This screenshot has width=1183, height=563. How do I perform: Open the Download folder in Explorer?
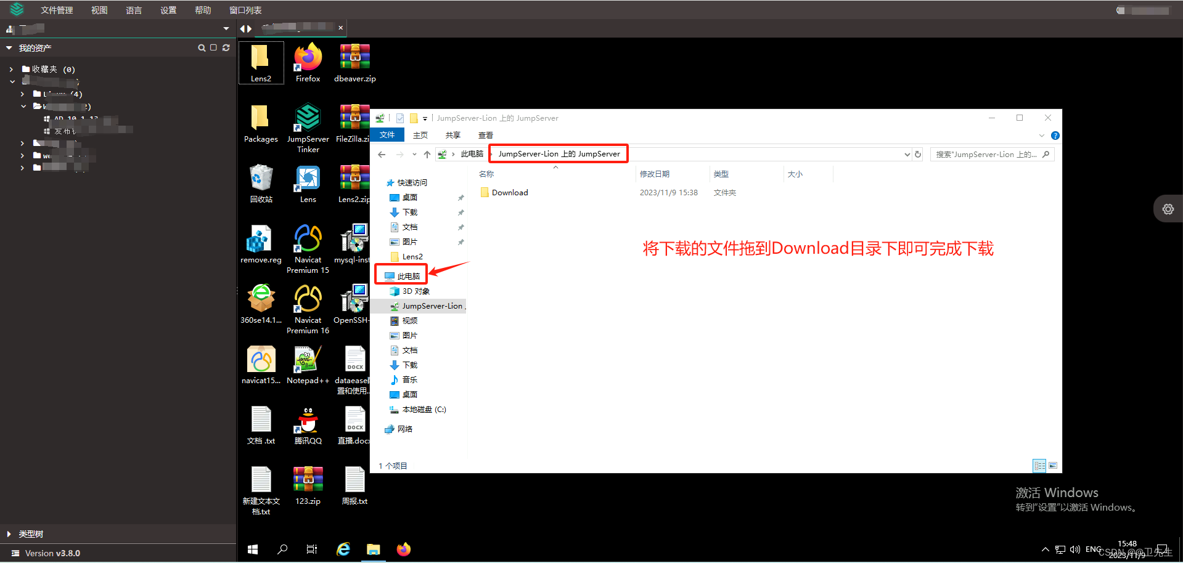click(509, 192)
